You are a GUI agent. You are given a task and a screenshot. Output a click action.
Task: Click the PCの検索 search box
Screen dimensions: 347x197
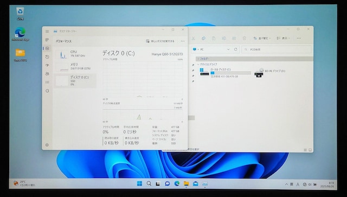277,49
